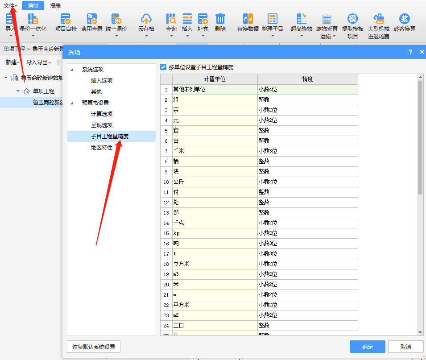
Task: Click the 云存档 cloud save icon
Action: point(146,19)
